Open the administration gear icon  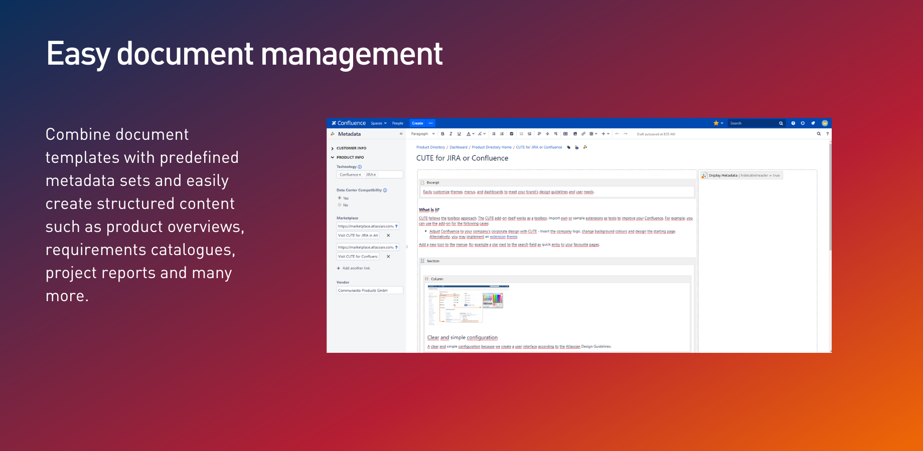point(803,123)
